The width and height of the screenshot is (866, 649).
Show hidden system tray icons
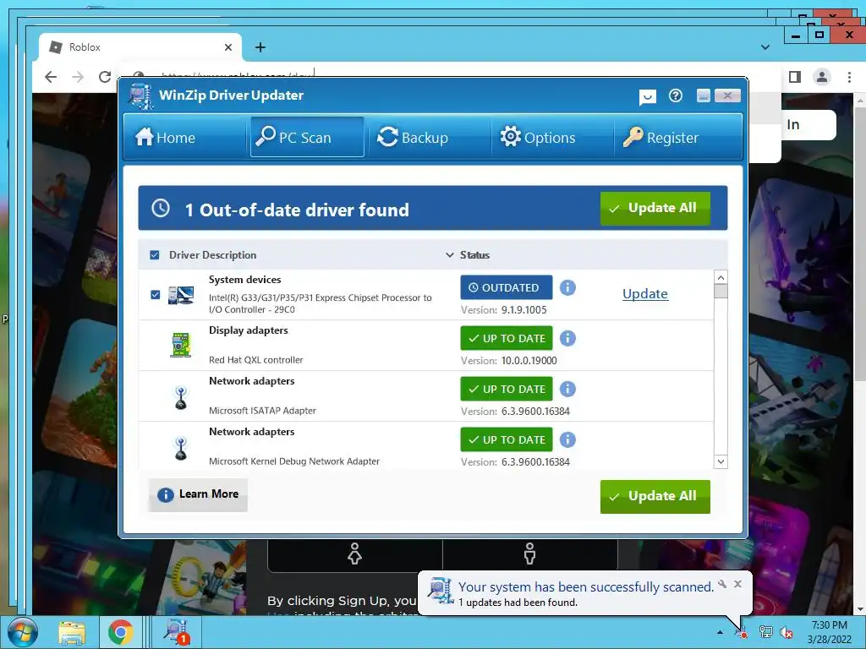pos(720,632)
